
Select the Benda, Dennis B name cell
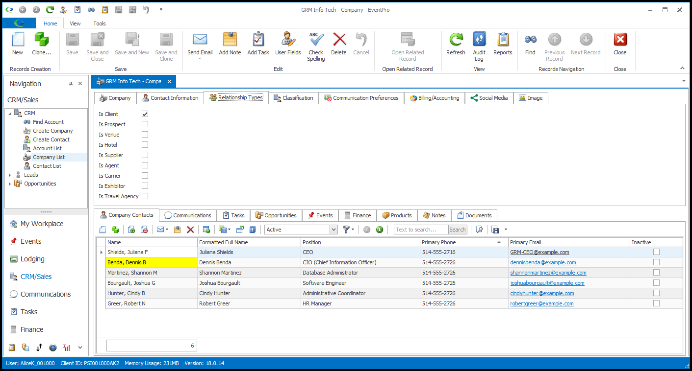[x=151, y=262]
